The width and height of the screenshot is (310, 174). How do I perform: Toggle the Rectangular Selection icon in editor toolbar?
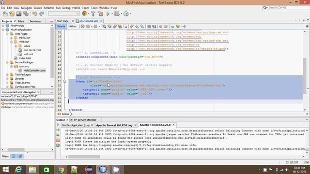coord(125,27)
